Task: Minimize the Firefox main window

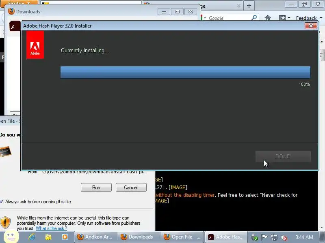Action: click(x=291, y=4)
